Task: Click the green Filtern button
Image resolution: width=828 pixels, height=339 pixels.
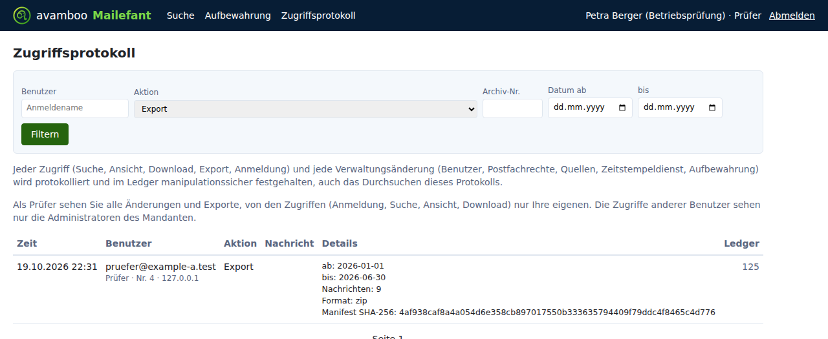Action: coord(45,134)
